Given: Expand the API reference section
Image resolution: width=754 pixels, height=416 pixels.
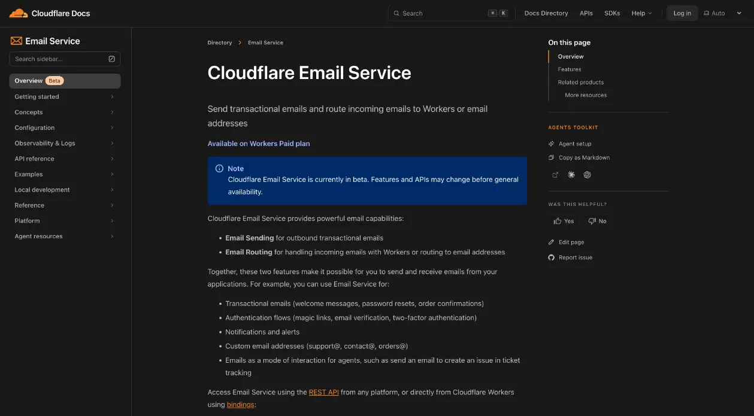Looking at the screenshot, I should [x=65, y=159].
